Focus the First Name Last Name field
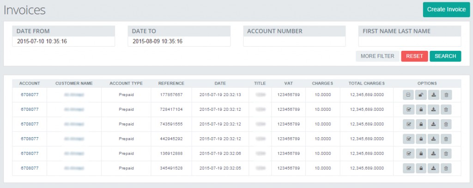The image size is (473, 188). click(x=410, y=42)
